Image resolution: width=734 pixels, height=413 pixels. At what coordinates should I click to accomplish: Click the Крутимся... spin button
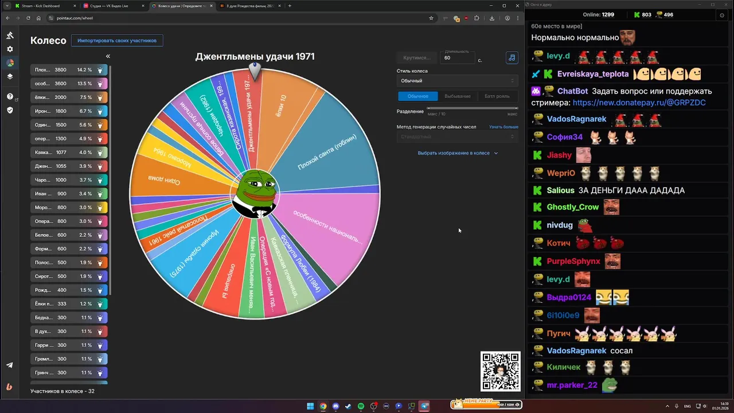click(417, 58)
